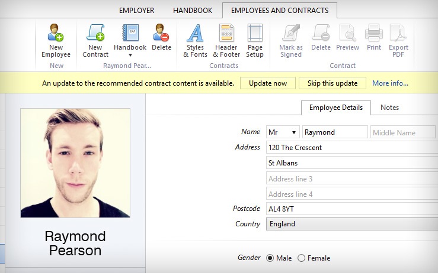Click the Address line 3 field

[352, 178]
